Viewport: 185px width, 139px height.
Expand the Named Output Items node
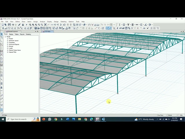[x=8, y=50]
